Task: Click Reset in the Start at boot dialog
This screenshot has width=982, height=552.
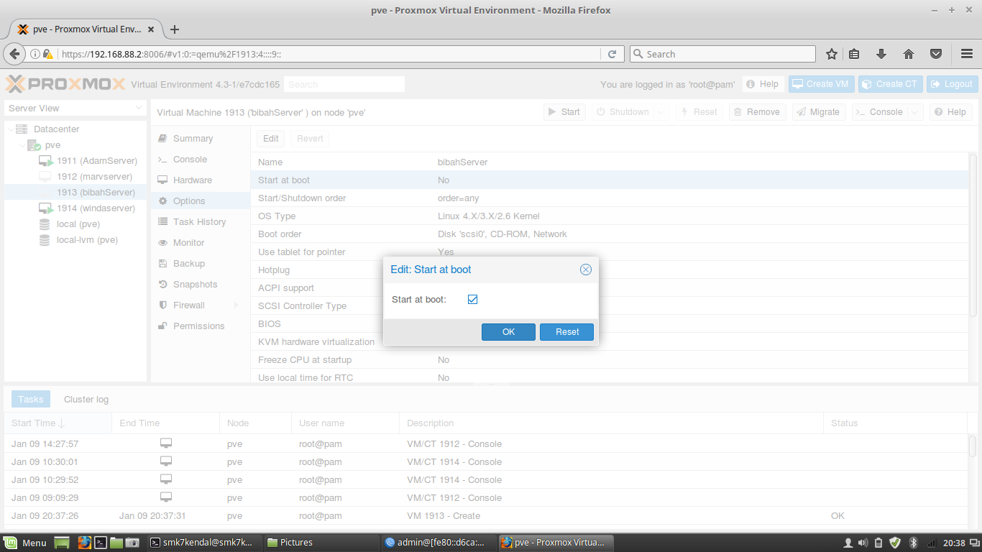Action: (x=566, y=331)
